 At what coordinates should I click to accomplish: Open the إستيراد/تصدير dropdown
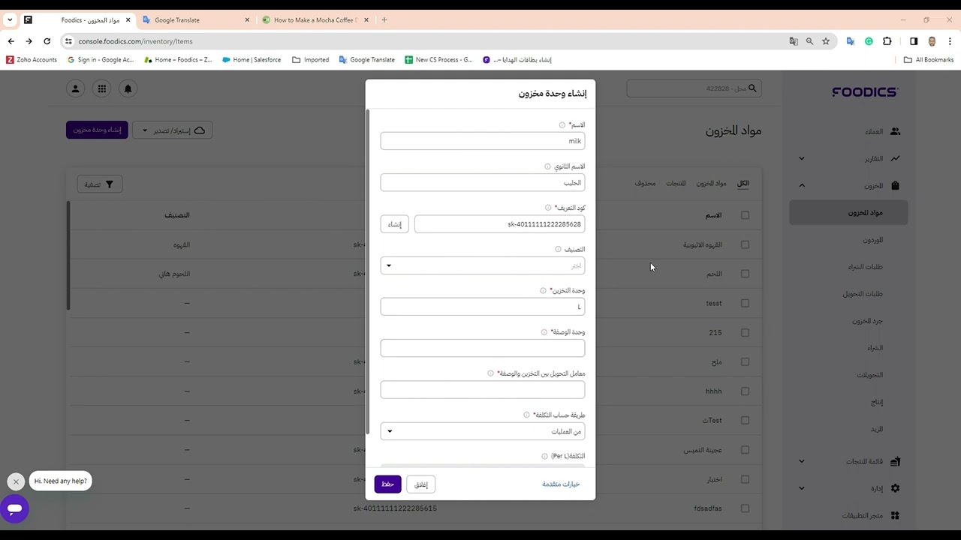(173, 130)
